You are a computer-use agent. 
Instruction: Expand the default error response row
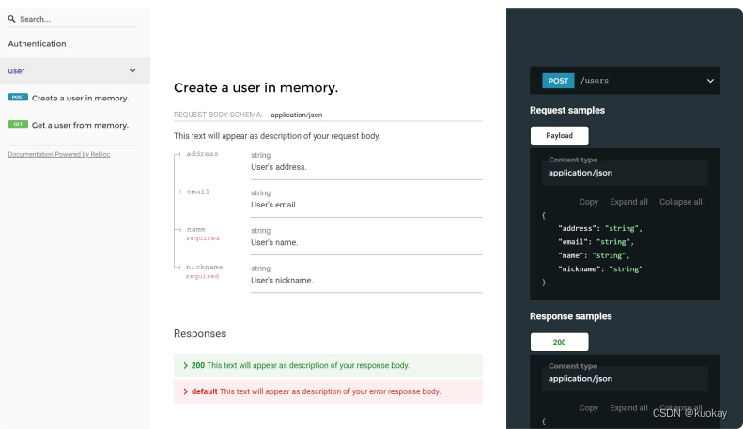point(328,391)
